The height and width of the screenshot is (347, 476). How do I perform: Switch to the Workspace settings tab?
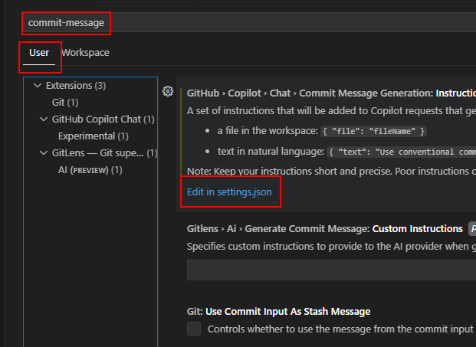pyautogui.click(x=85, y=53)
